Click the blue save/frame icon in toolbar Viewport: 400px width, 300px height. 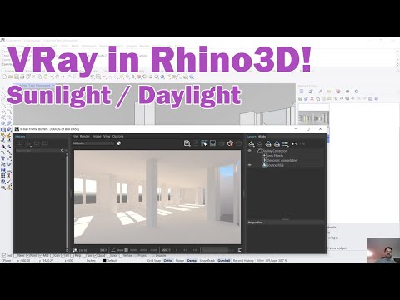[212, 143]
